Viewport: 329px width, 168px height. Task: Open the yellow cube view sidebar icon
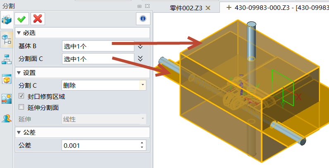(x=6, y=79)
